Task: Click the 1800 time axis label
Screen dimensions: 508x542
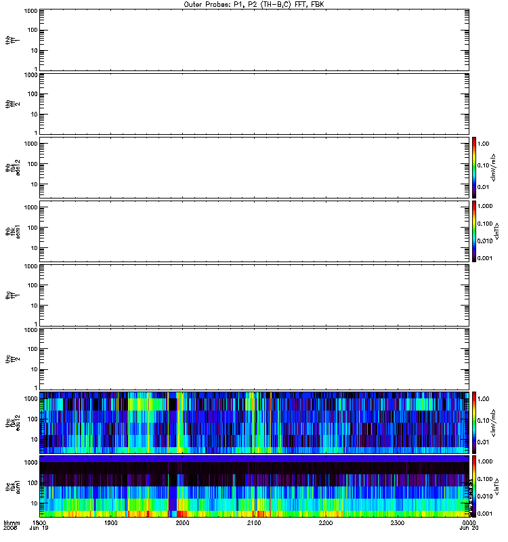Action: point(40,522)
